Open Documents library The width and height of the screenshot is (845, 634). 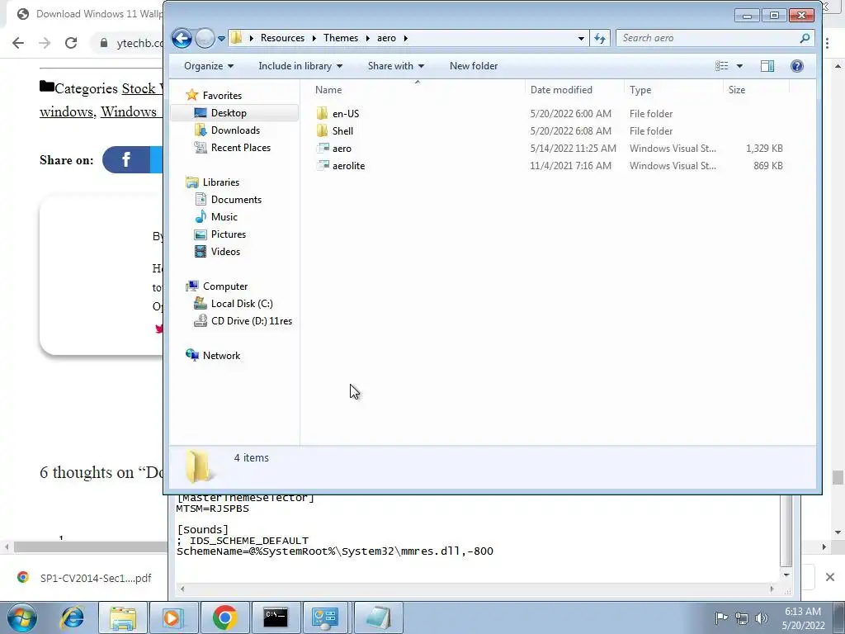tap(236, 200)
